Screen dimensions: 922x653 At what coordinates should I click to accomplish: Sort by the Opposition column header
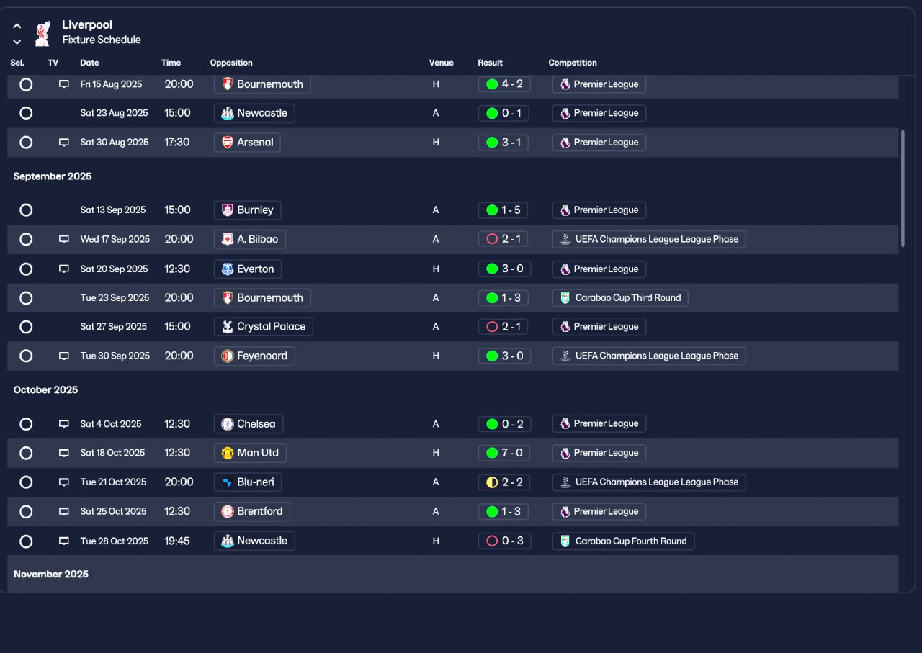(x=231, y=63)
